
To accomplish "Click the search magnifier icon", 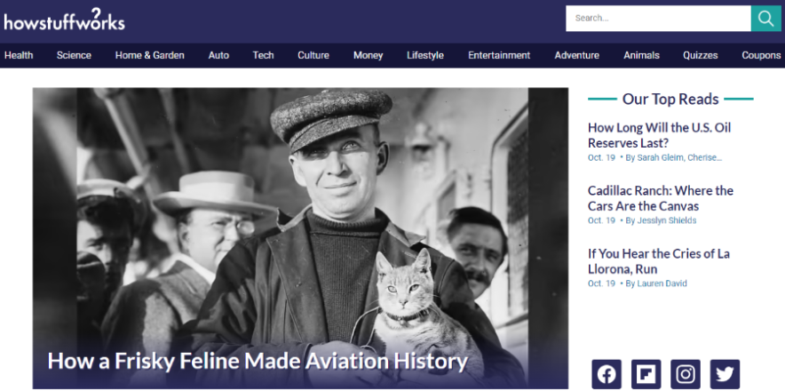I will pos(765,19).
